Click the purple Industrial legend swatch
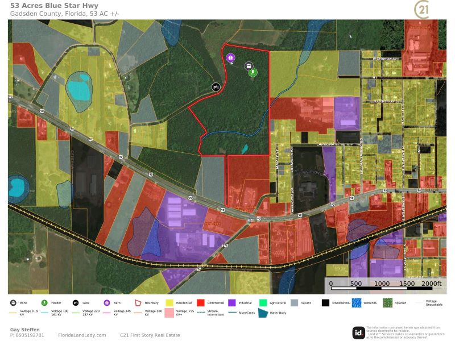This screenshot has height=341, width=455. (x=232, y=303)
